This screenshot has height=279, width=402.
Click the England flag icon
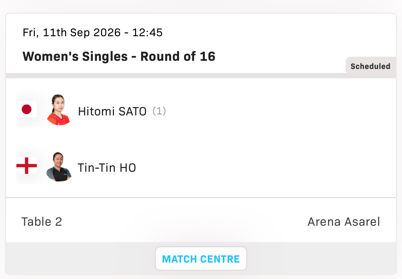[27, 166]
